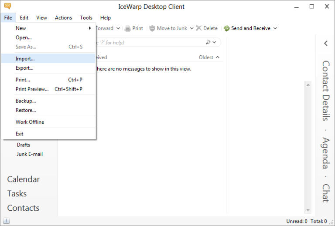Screen dimensions: 335x226
Task: Open the Chat side panel
Action: [x=326, y=193]
